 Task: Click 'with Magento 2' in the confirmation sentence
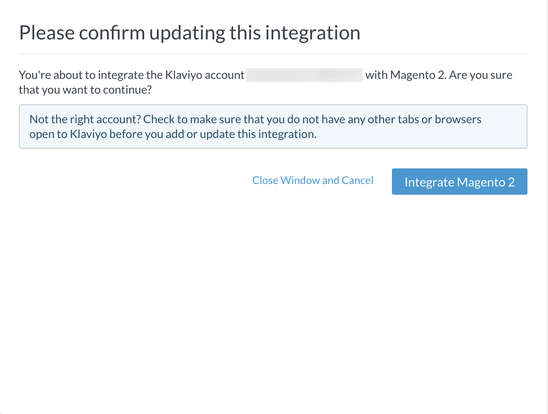pyautogui.click(x=405, y=75)
